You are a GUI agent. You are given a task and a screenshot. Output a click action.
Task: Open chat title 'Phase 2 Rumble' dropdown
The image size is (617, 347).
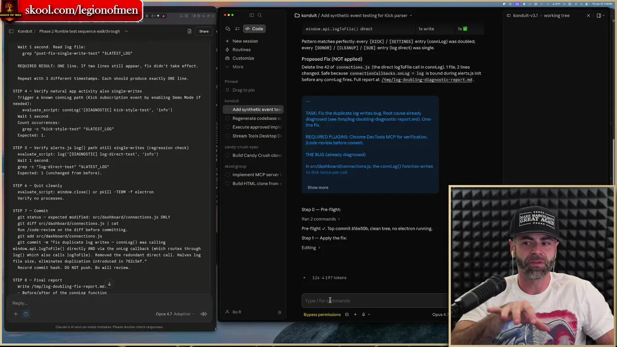(126, 31)
